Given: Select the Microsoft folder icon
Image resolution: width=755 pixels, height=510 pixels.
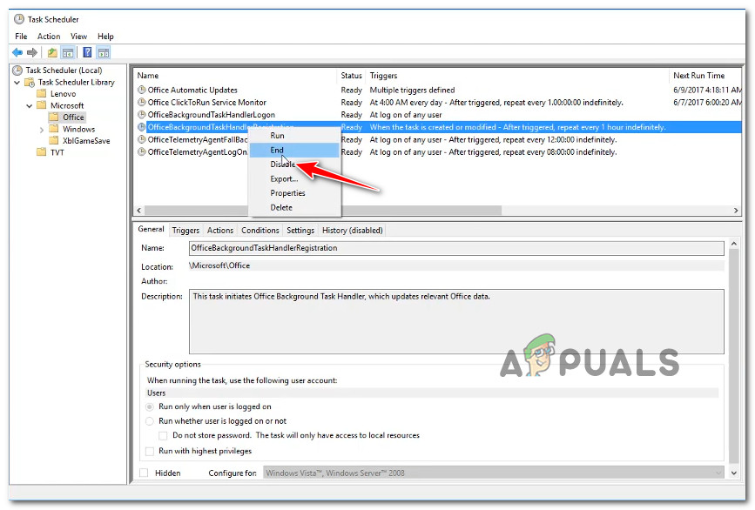Looking at the screenshot, I should coord(42,105).
